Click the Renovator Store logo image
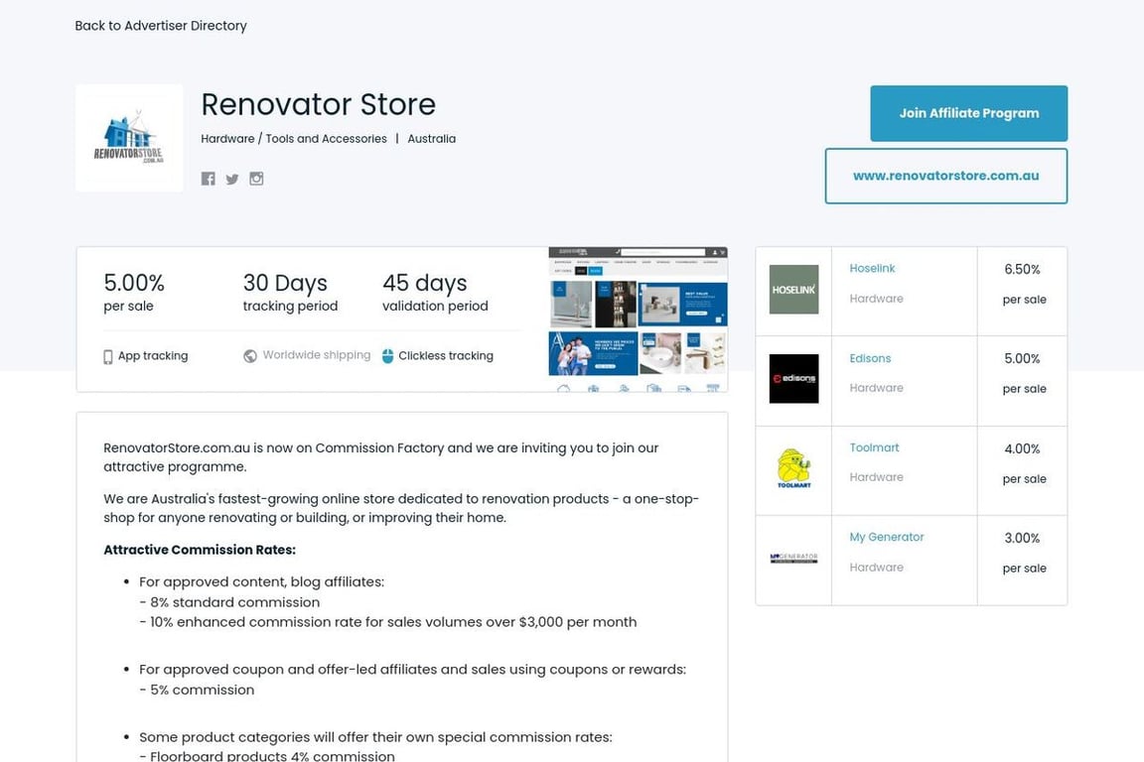The width and height of the screenshot is (1144, 762). [129, 138]
